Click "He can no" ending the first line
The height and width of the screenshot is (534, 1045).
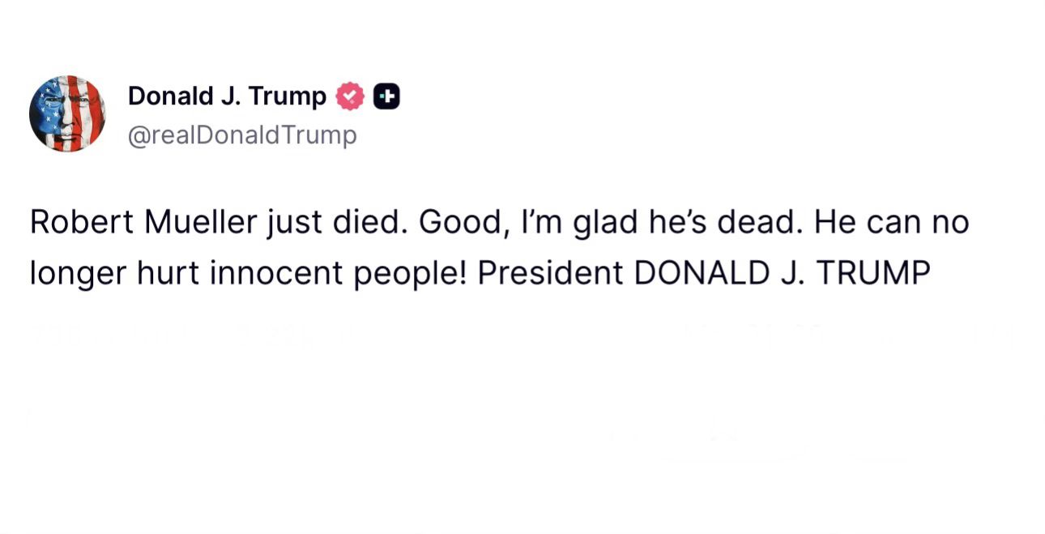(x=891, y=222)
